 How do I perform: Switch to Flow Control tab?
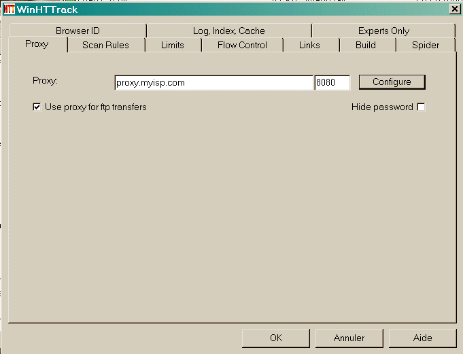tap(242, 45)
